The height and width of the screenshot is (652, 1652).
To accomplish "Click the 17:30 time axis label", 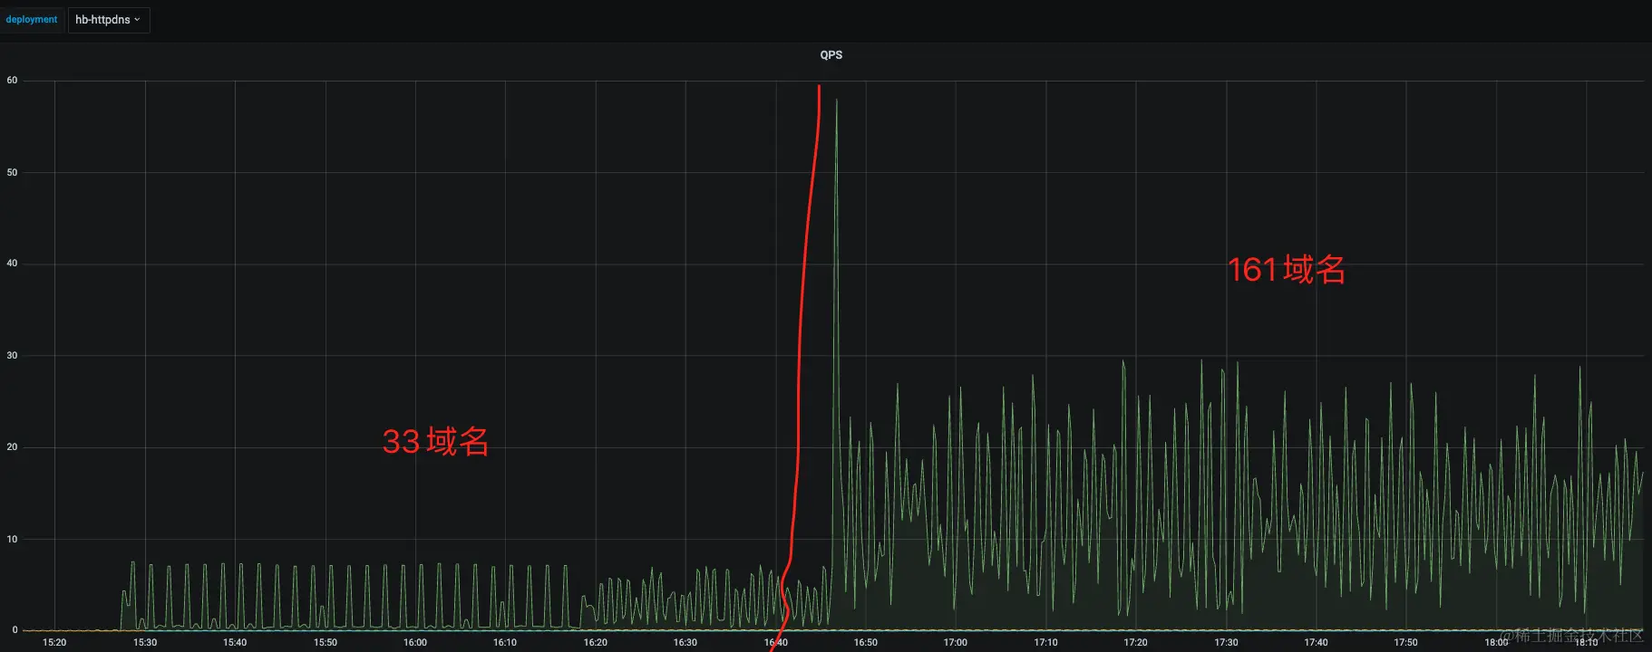I will pyautogui.click(x=1227, y=642).
